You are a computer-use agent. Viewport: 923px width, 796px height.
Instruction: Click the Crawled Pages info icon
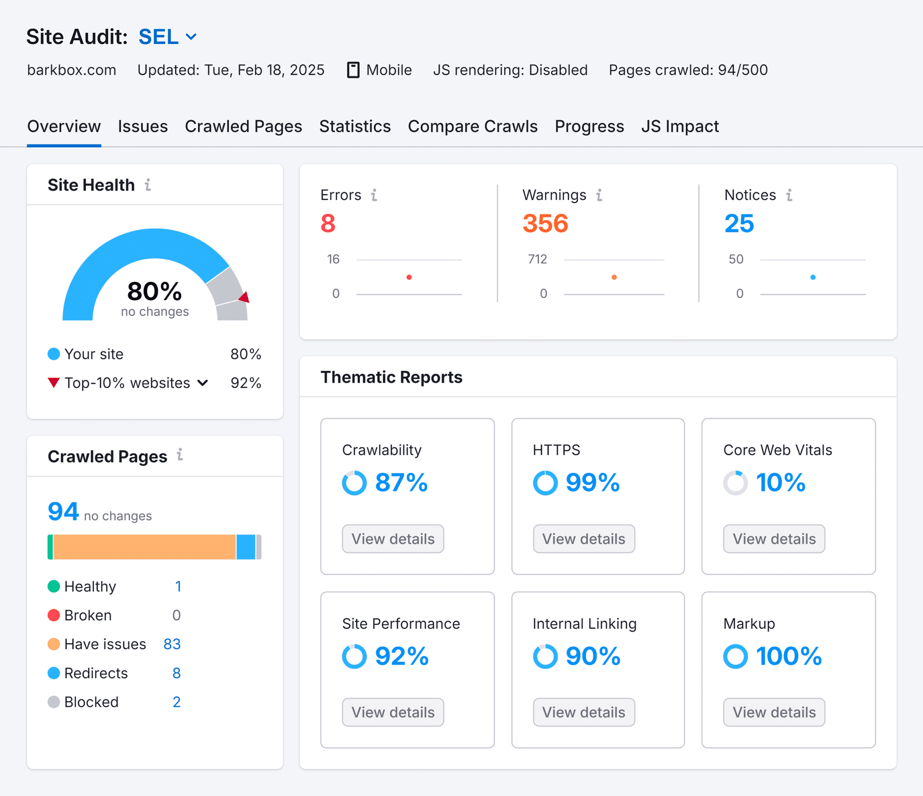pyautogui.click(x=180, y=455)
